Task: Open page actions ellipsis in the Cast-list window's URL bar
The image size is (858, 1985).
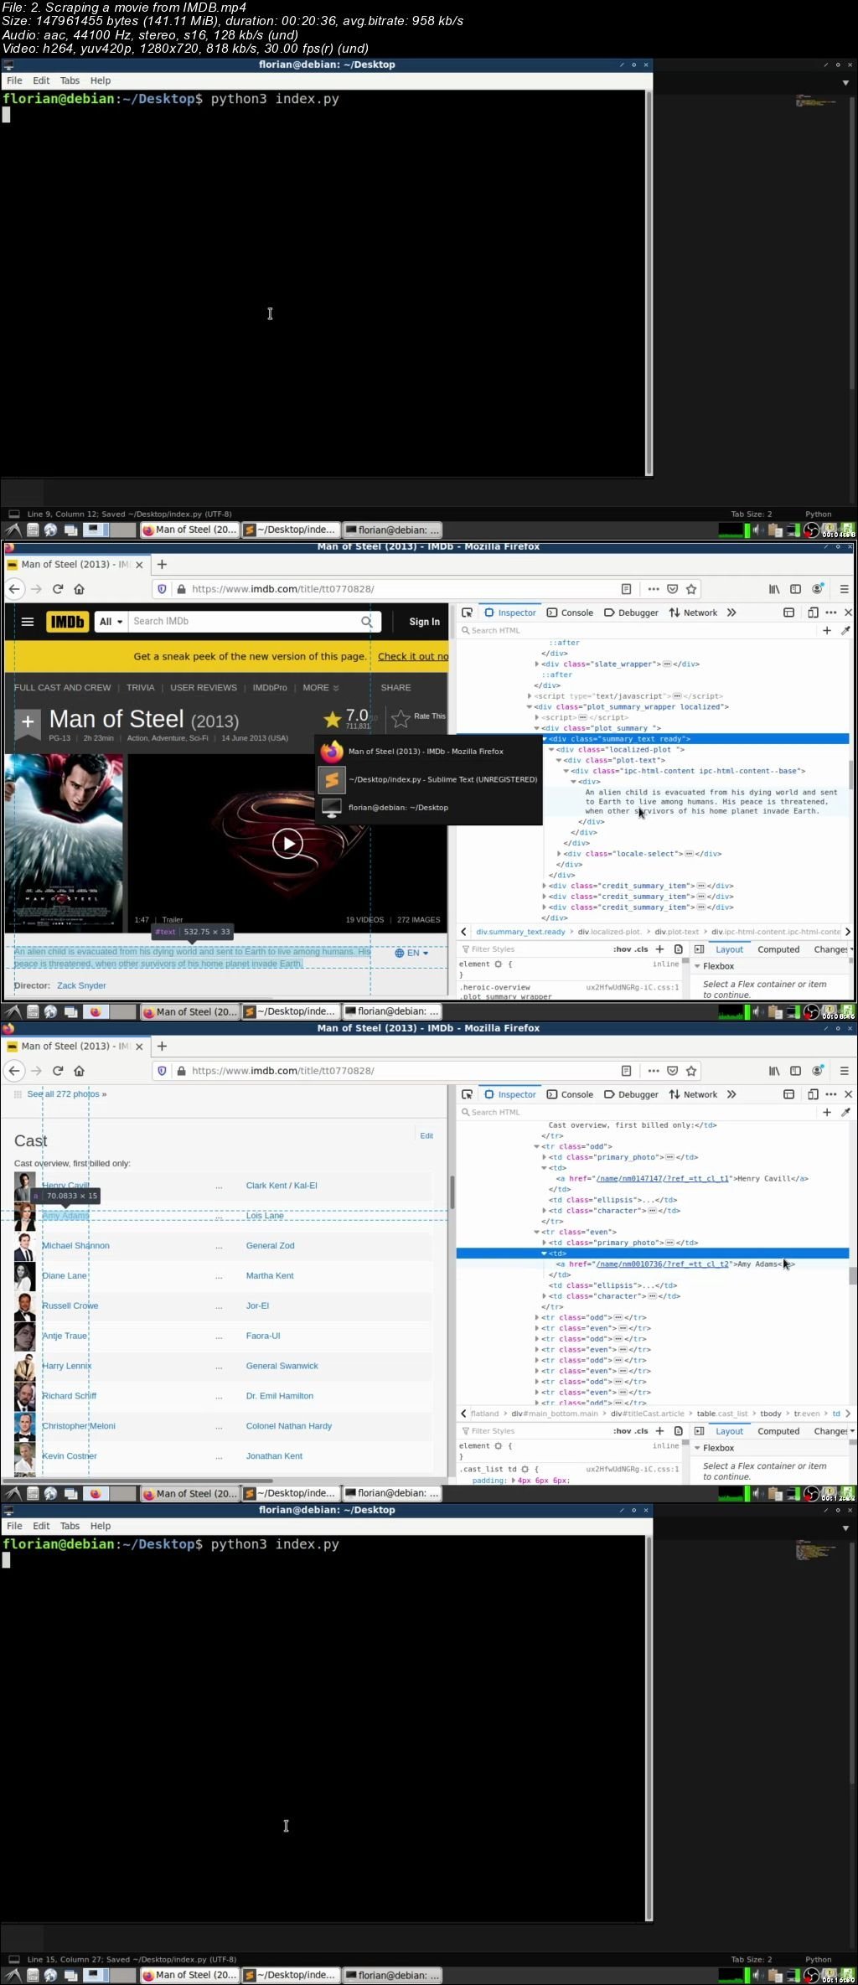Action: click(x=654, y=1071)
